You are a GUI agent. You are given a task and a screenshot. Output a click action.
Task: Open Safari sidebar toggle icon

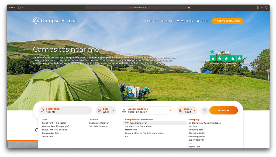point(19,8)
